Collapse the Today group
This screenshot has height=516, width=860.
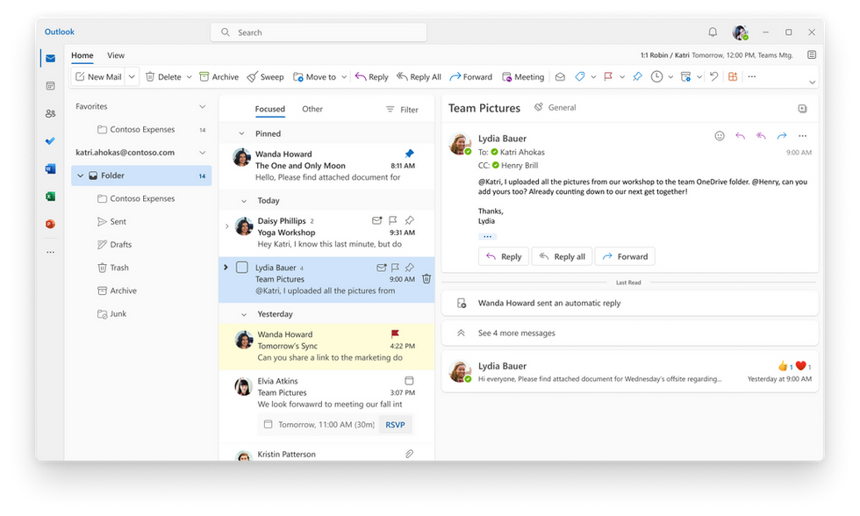[244, 201]
